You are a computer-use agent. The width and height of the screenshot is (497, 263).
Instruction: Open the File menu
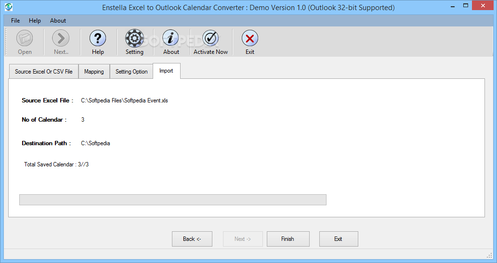point(15,21)
